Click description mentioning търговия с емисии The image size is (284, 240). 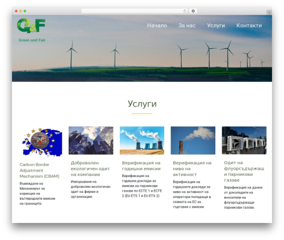click(192, 194)
